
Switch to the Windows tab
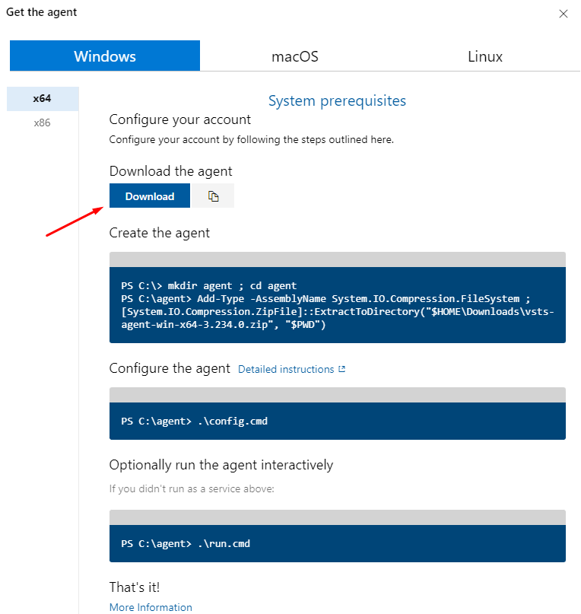tap(105, 56)
